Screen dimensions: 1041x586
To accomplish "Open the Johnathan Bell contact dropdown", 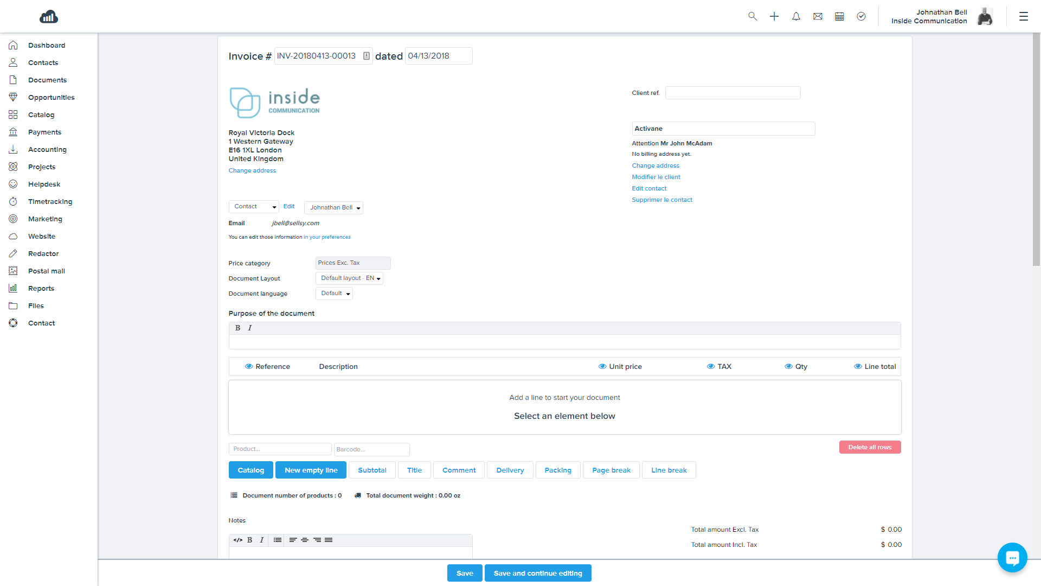I will [333, 208].
